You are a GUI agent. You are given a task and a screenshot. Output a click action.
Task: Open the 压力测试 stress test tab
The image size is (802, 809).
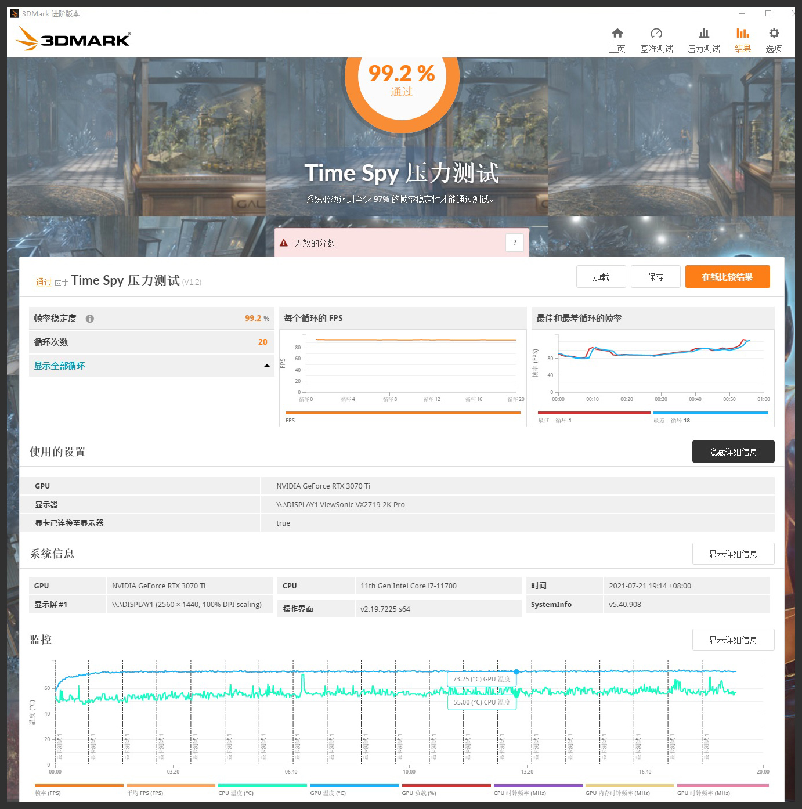pyautogui.click(x=703, y=40)
